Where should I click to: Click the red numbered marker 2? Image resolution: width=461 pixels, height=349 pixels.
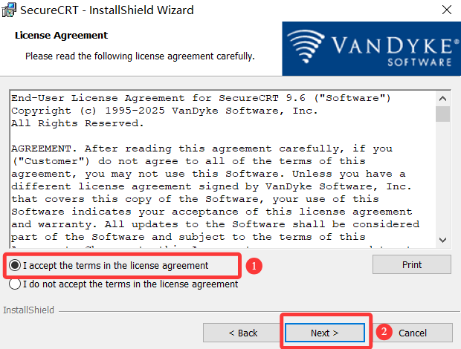coord(384,332)
